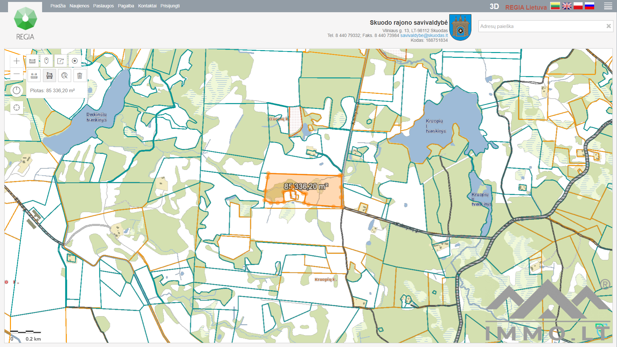Screen dimensions: 617x347
Task: Click the Skuodo rajono savivaldybė heading
Action: [x=409, y=22]
